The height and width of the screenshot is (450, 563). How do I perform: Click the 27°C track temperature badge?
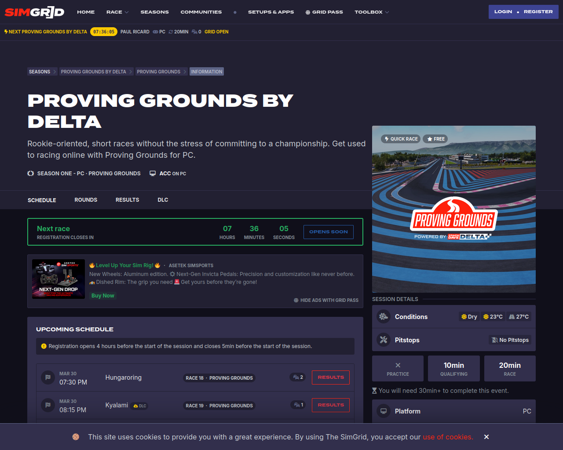pyautogui.click(x=519, y=316)
